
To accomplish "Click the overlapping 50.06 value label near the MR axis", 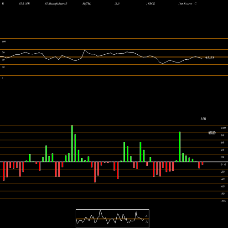I will pos(212,133).
